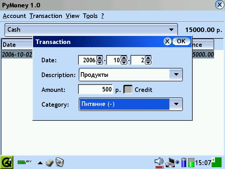Decrease the year 2006 spinner
The width and height of the screenshot is (225, 169).
tap(100, 62)
